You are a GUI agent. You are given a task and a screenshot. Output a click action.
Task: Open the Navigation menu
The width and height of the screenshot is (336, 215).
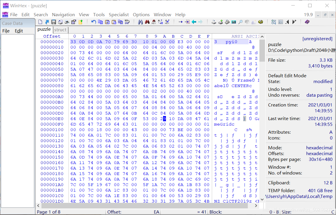pyautogui.click(x=63, y=14)
